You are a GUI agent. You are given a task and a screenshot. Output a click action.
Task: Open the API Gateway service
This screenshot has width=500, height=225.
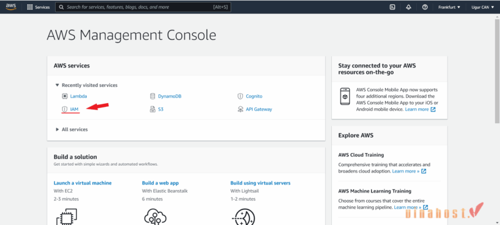255,109
